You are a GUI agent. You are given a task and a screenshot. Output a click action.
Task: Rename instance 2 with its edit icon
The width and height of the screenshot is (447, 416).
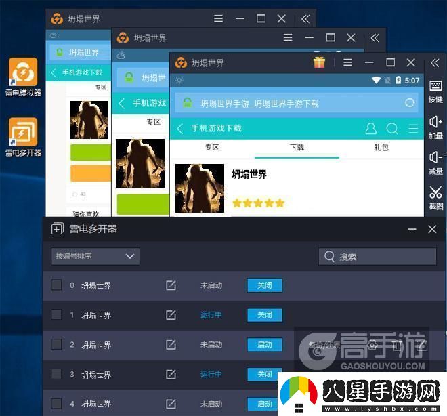point(171,345)
